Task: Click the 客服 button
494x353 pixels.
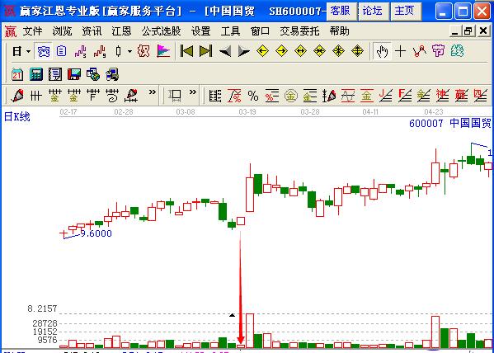Action: (x=341, y=11)
